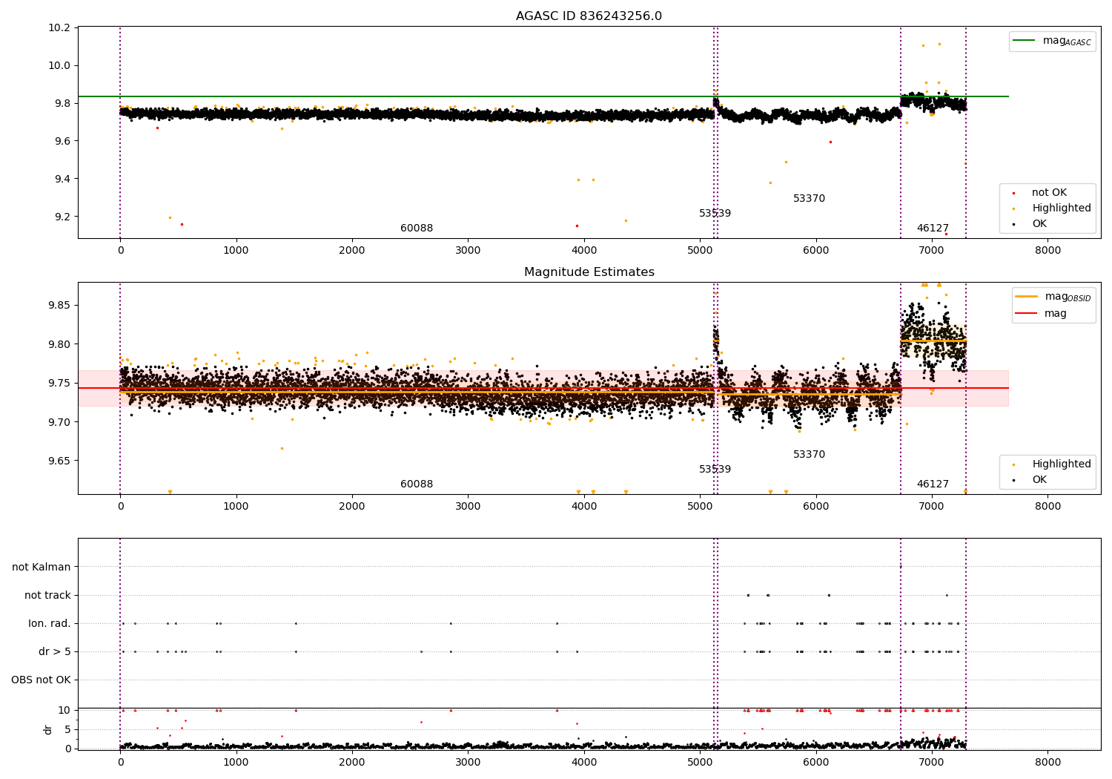Viewport: 1112px width, 779px height.
Task: Click the dr axis tick labeled 10
Action: click(x=65, y=711)
